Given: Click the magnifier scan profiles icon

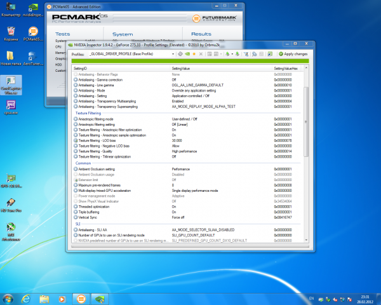Looking at the screenshot, I should click(254, 54).
